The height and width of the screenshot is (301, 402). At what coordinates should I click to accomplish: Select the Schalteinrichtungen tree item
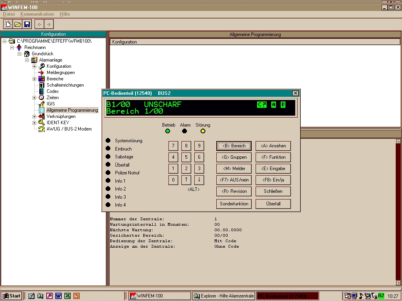[65, 85]
